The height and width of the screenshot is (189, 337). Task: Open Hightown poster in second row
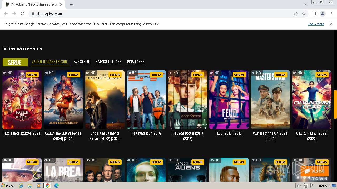tap(312, 170)
